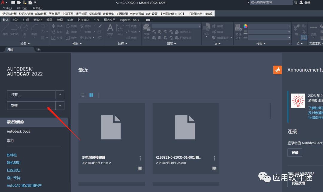Screen dimensions: 323x192
Task: Click the 阵列 array tool
Action: coord(86,38)
